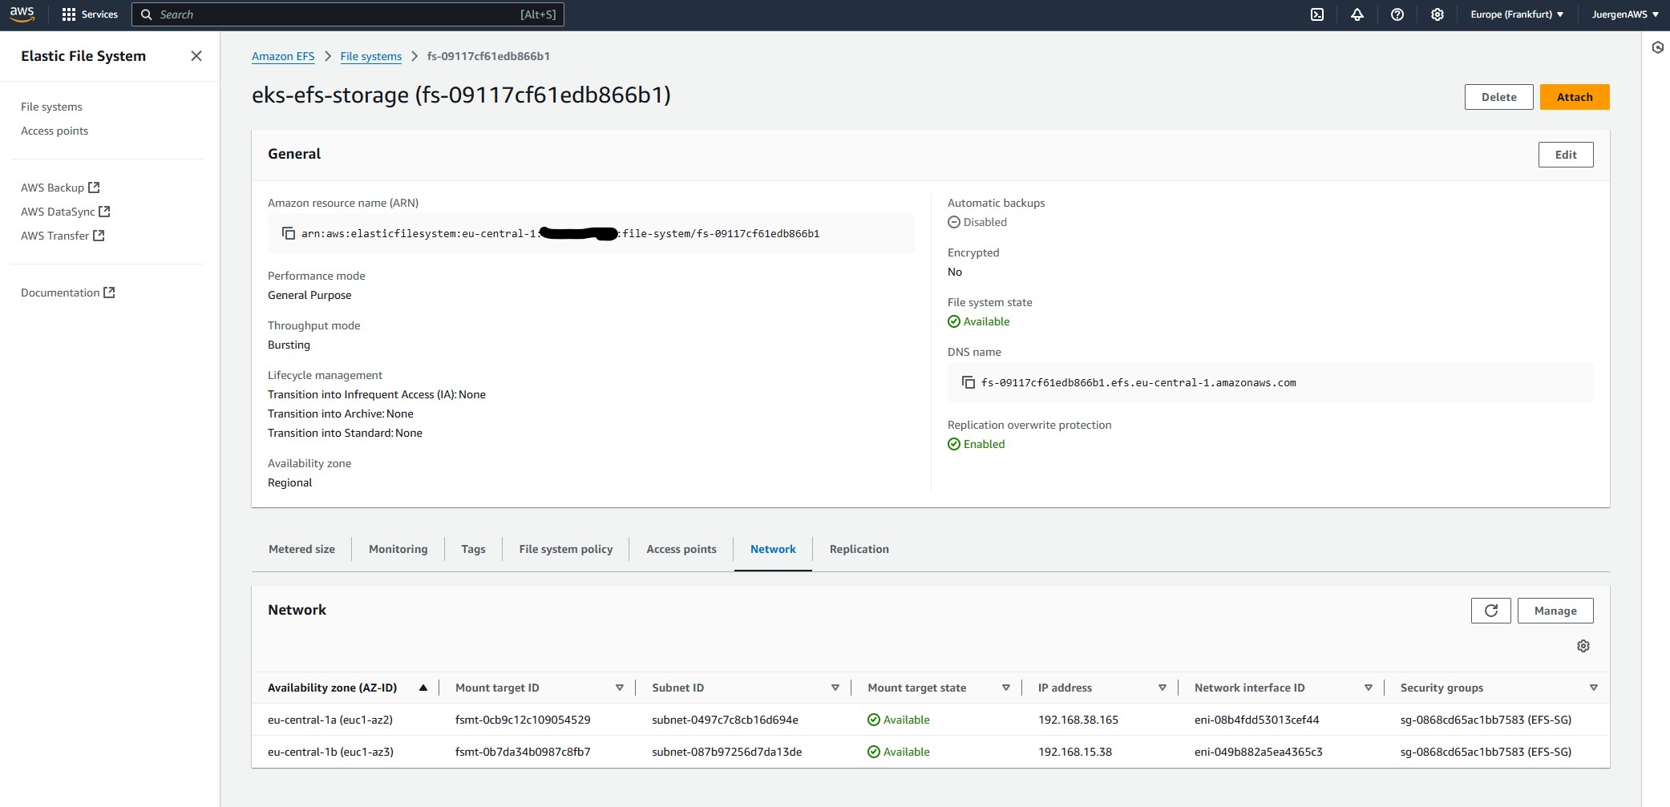Screen dimensions: 1670x807
Task: Open the Subnet ID column filter
Action: (835, 688)
